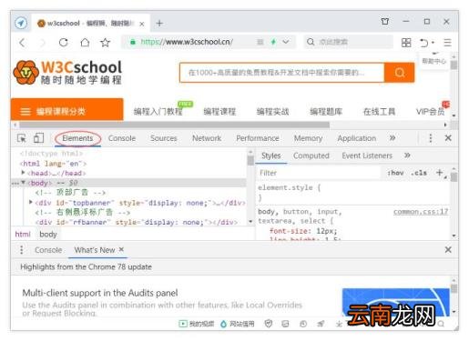Show more DevTools panel tabs
The width and height of the screenshot is (469, 341).
(393, 138)
